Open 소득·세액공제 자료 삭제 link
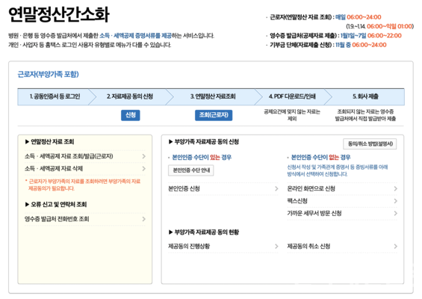The width and height of the screenshot is (422, 299). 85,169
